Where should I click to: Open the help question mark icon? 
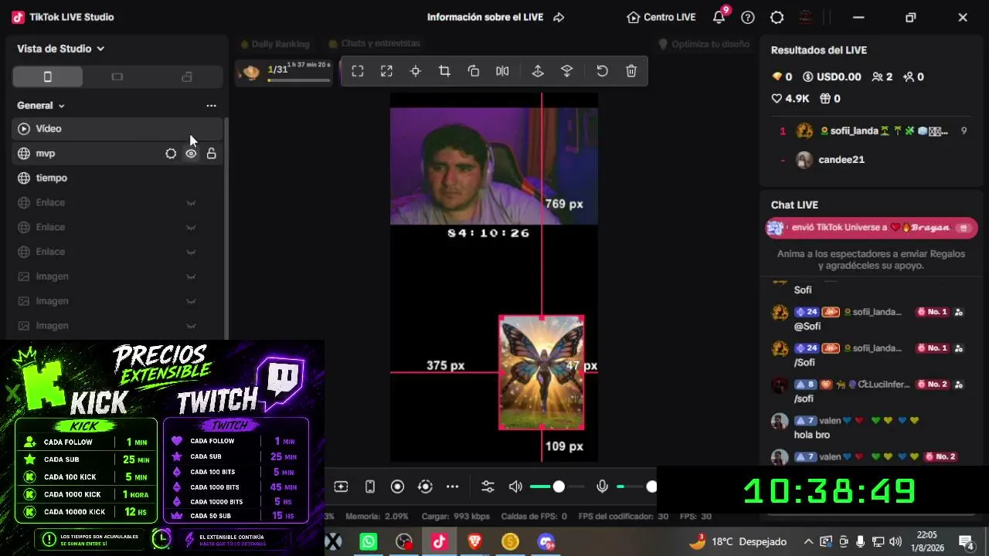748,17
